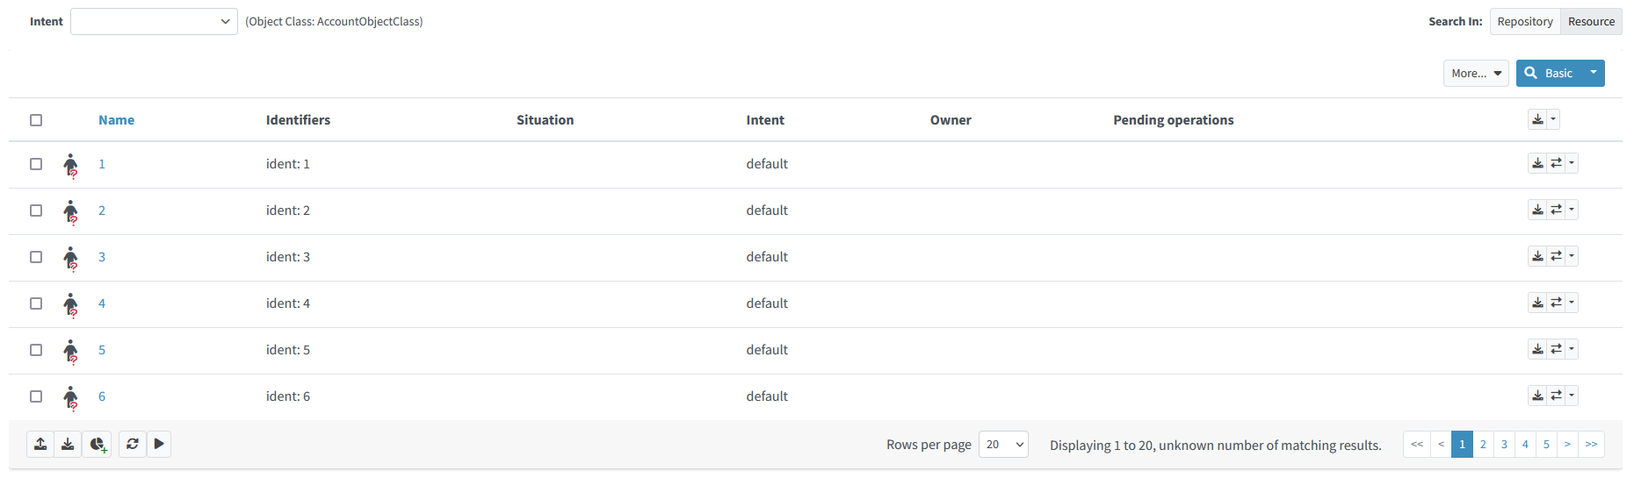Image resolution: width=1634 pixels, height=478 pixels.
Task: Click the download icon in the bottom toolbar
Action: (68, 445)
